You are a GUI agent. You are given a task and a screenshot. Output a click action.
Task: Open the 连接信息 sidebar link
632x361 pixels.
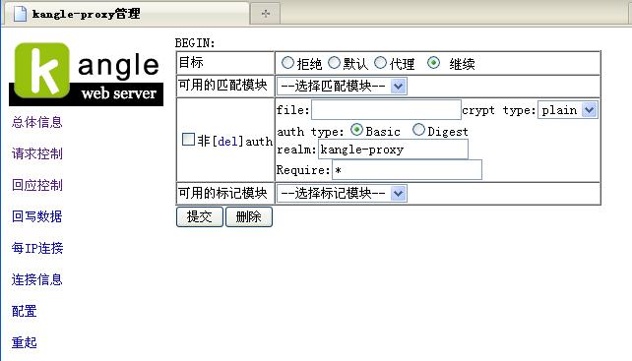coord(37,279)
